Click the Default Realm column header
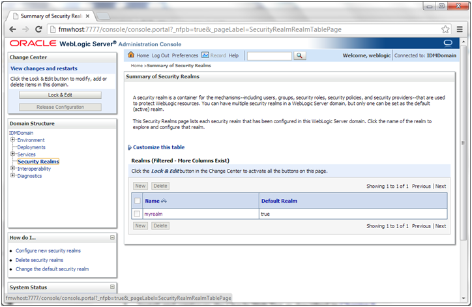Screen dimensions: 472x307 [279, 201]
